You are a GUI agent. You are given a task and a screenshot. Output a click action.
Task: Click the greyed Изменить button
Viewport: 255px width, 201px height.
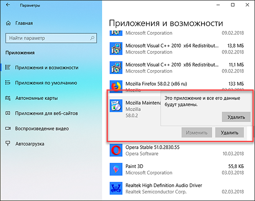pos(196,132)
